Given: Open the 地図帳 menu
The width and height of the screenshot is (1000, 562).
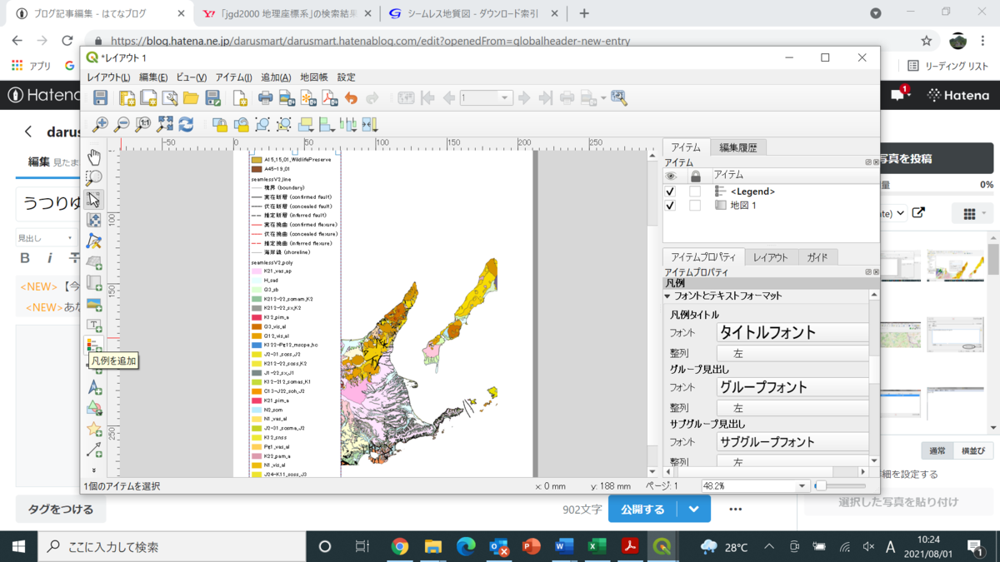Looking at the screenshot, I should point(314,77).
